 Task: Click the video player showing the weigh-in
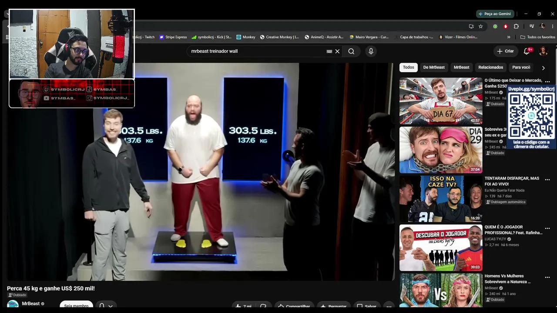tap(200, 172)
